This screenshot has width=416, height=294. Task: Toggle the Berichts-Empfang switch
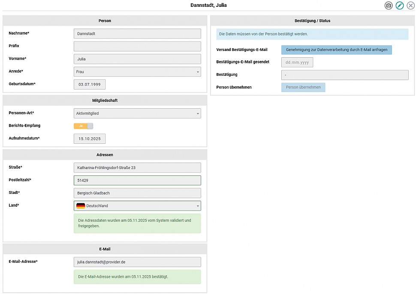coord(83,126)
